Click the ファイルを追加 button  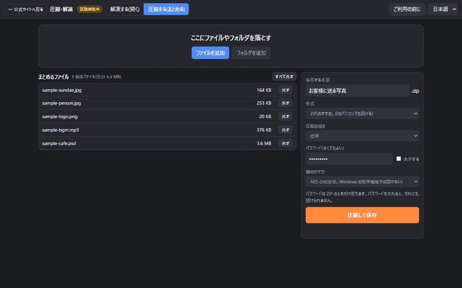point(210,53)
